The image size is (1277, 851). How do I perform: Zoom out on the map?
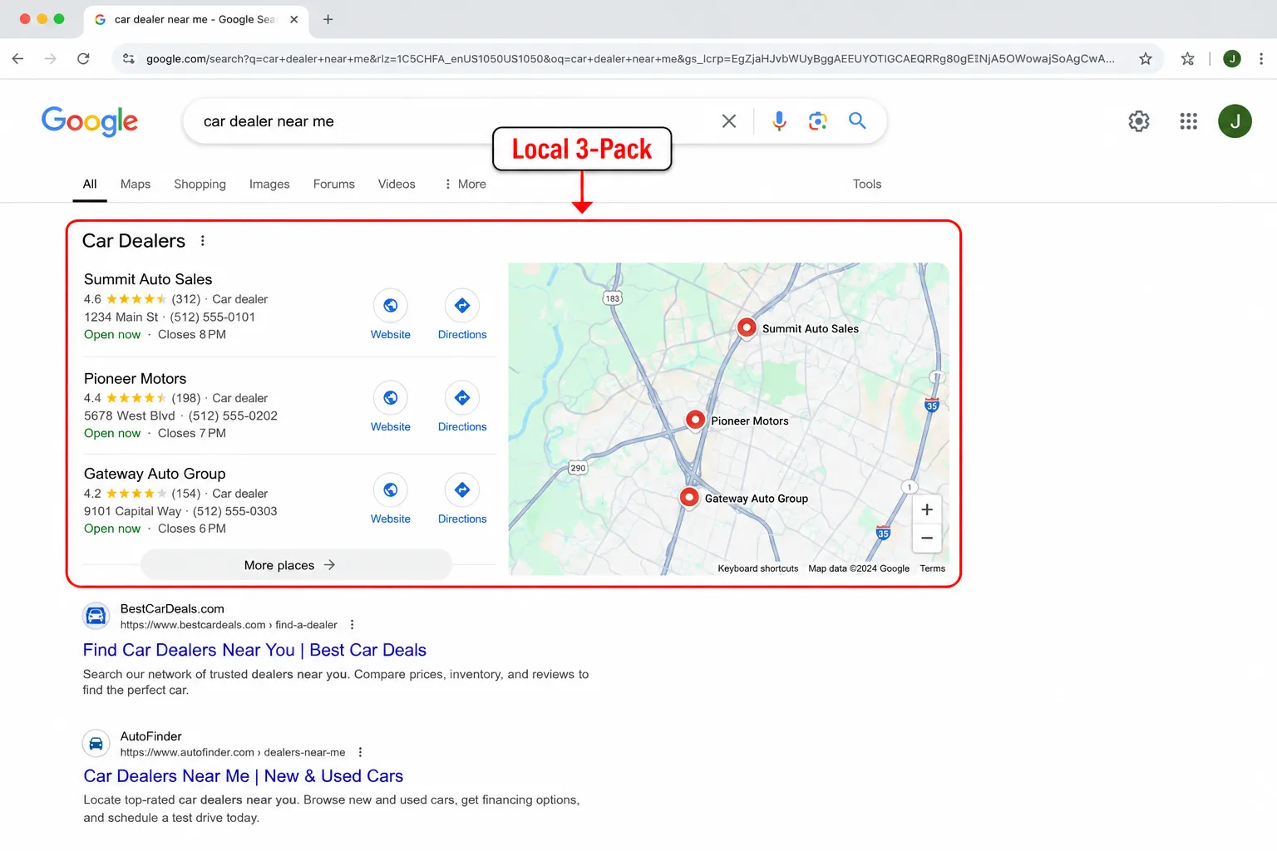coord(927,539)
